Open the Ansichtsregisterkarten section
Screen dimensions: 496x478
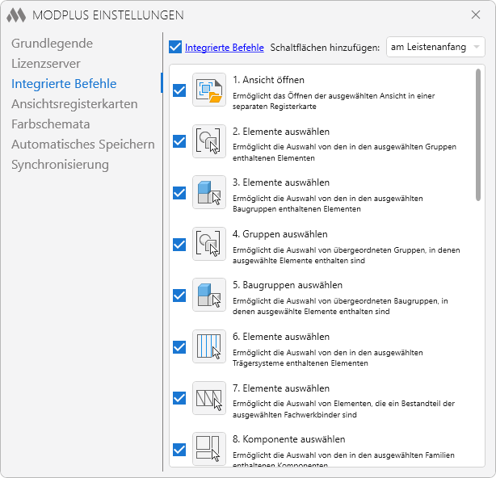(74, 104)
